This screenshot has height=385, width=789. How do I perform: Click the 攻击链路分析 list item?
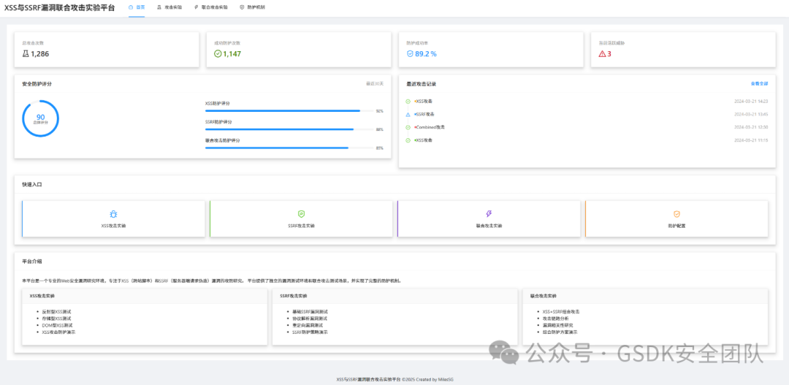(556, 319)
